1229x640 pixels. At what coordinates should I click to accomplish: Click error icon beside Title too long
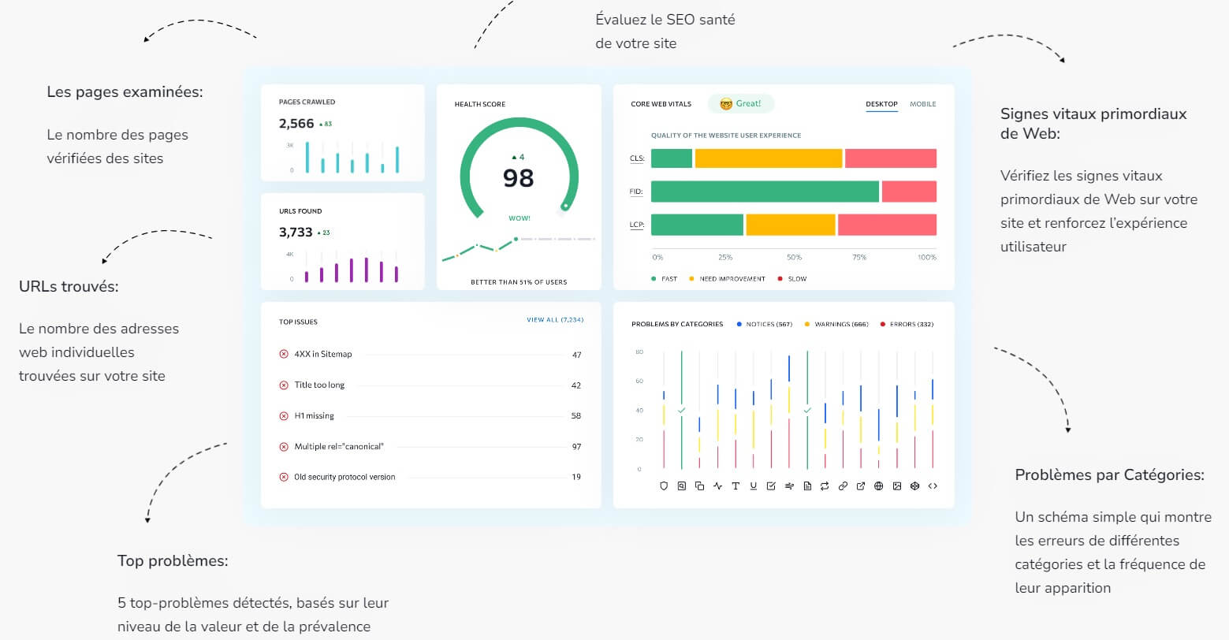click(284, 385)
